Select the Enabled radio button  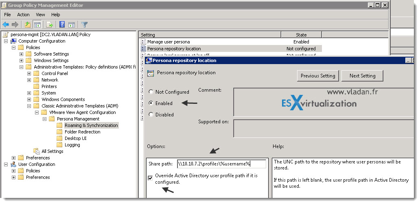coord(151,103)
